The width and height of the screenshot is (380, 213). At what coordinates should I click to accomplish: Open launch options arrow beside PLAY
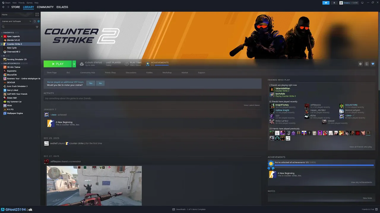[x=74, y=64]
